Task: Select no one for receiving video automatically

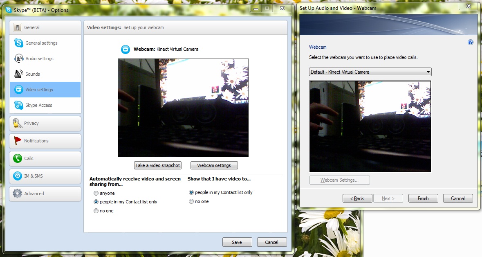Action: 96,211
